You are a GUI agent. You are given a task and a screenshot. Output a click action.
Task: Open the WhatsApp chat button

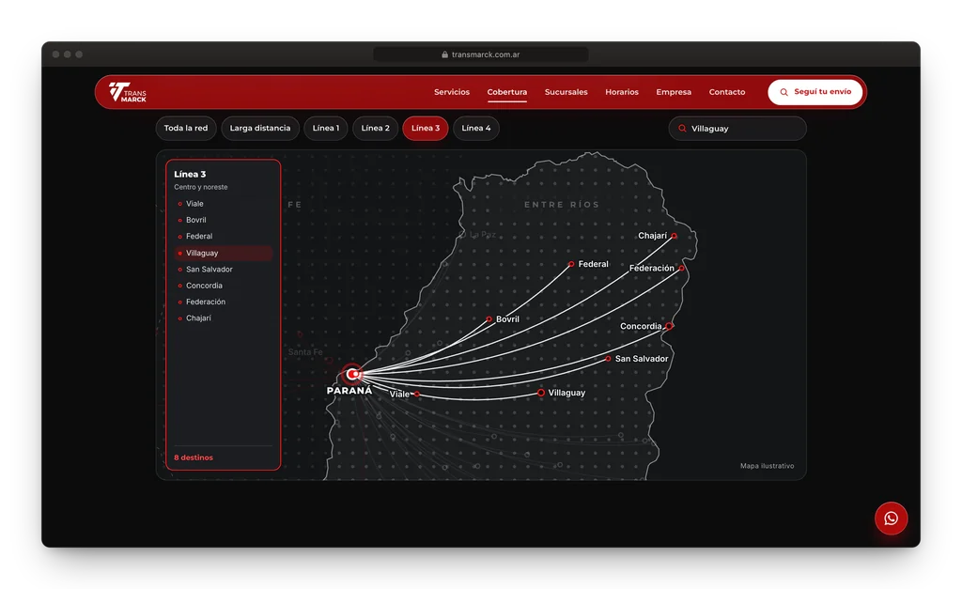click(x=891, y=519)
